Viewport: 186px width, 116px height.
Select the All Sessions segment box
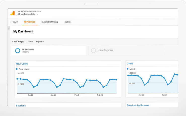[x=49, y=51]
